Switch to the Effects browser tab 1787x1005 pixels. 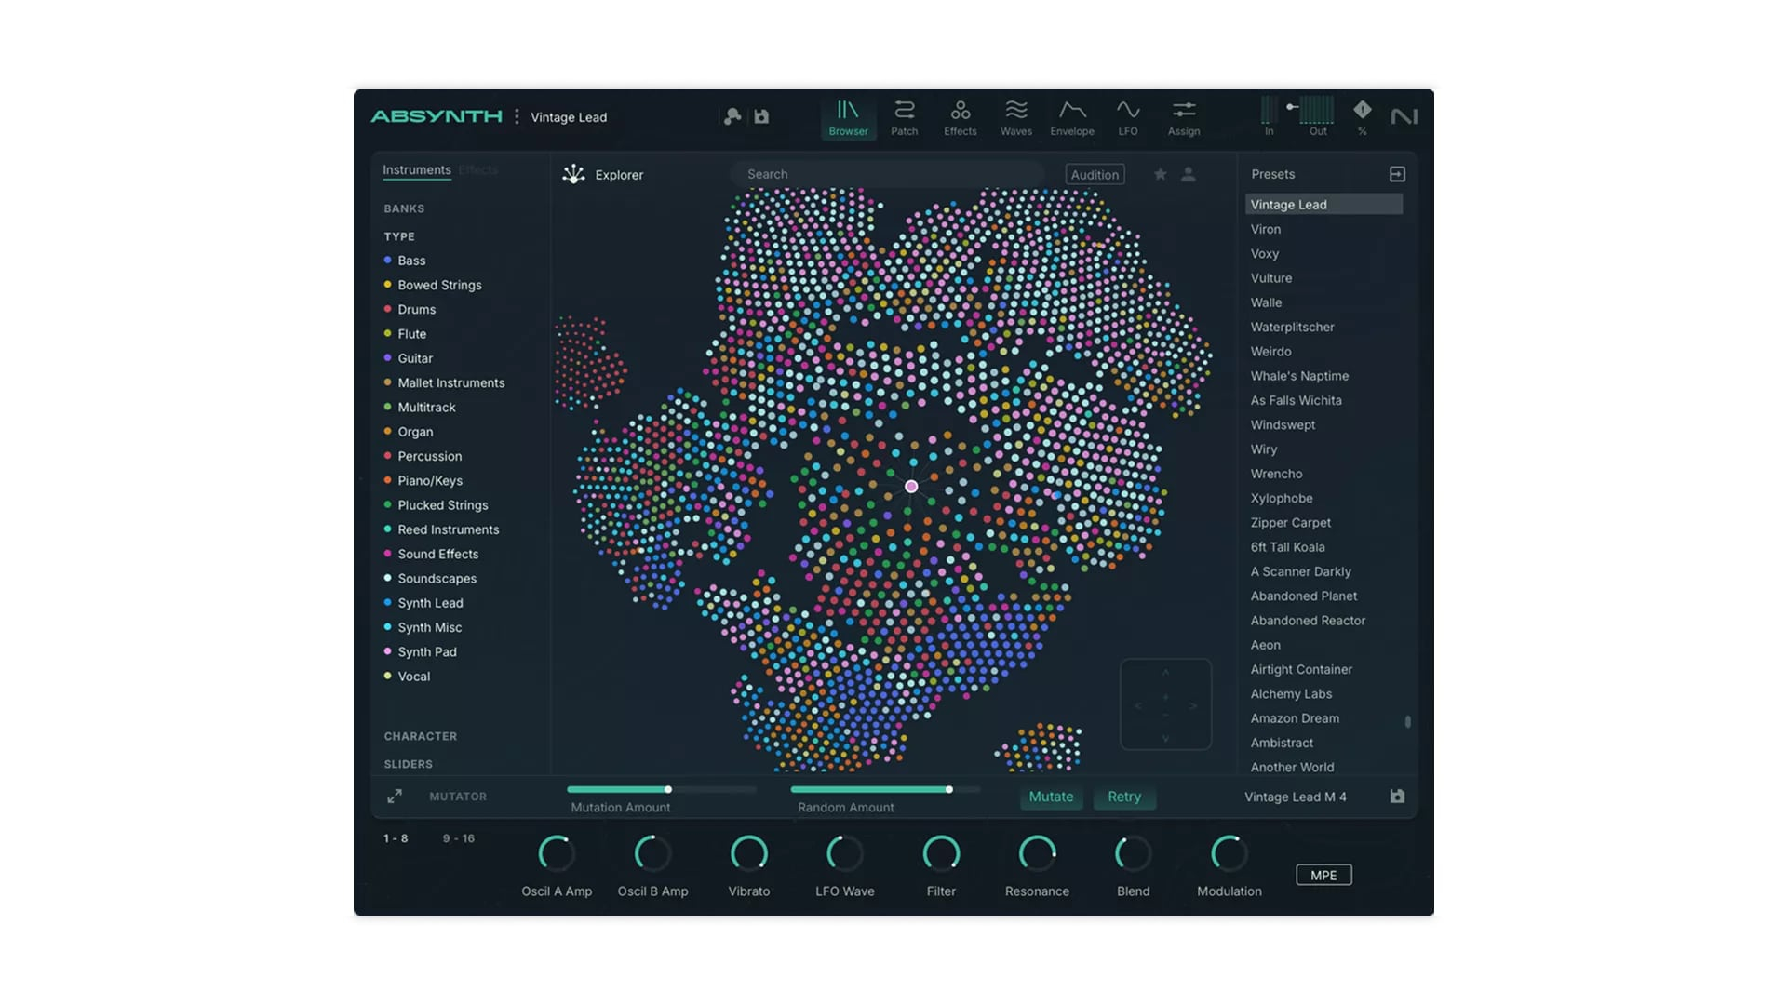point(478,170)
